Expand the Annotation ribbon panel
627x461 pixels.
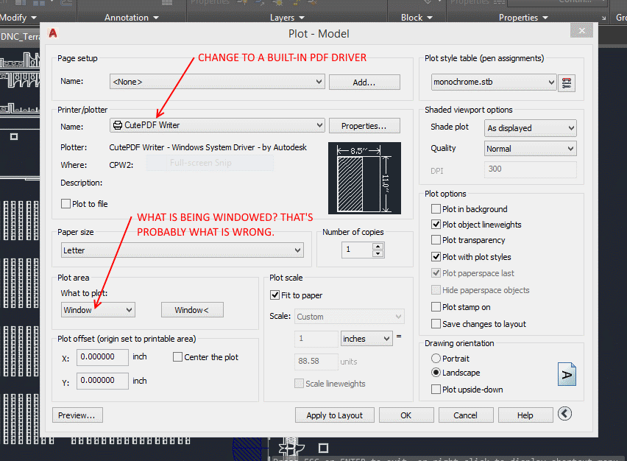click(x=132, y=18)
